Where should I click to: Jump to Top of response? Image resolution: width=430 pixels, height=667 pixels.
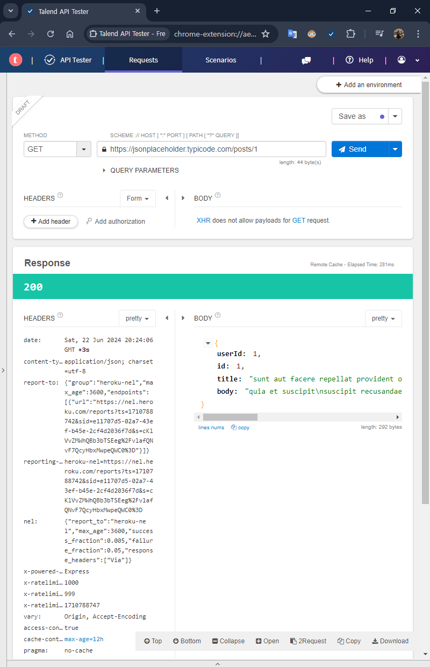[x=153, y=641]
